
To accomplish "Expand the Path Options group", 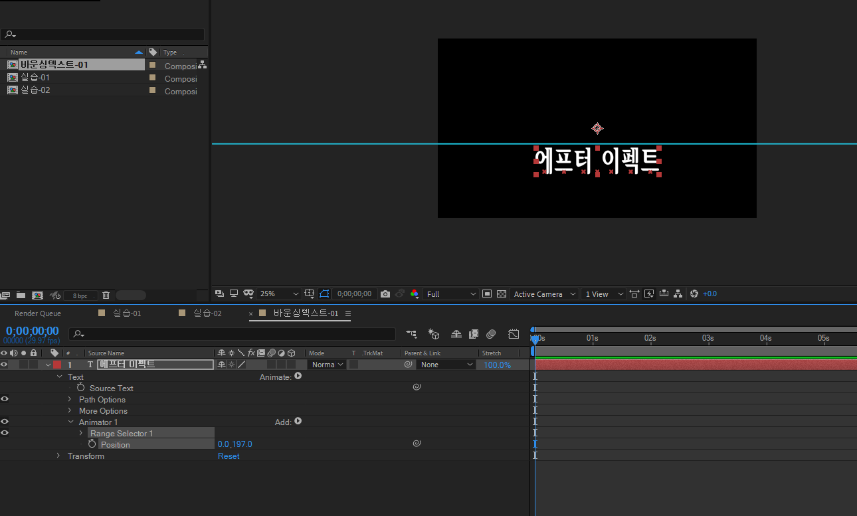I will point(70,400).
